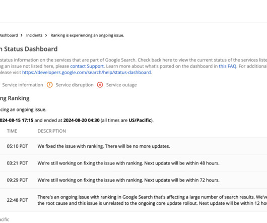Image resolution: width=267 pixels, height=223 pixels.
Task: Click the 'within 48 hours' update description
Action: (x=128, y=163)
